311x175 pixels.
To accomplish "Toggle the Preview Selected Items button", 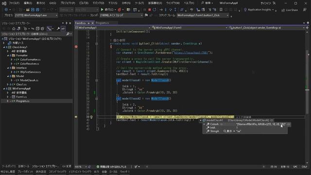I will point(63,29).
